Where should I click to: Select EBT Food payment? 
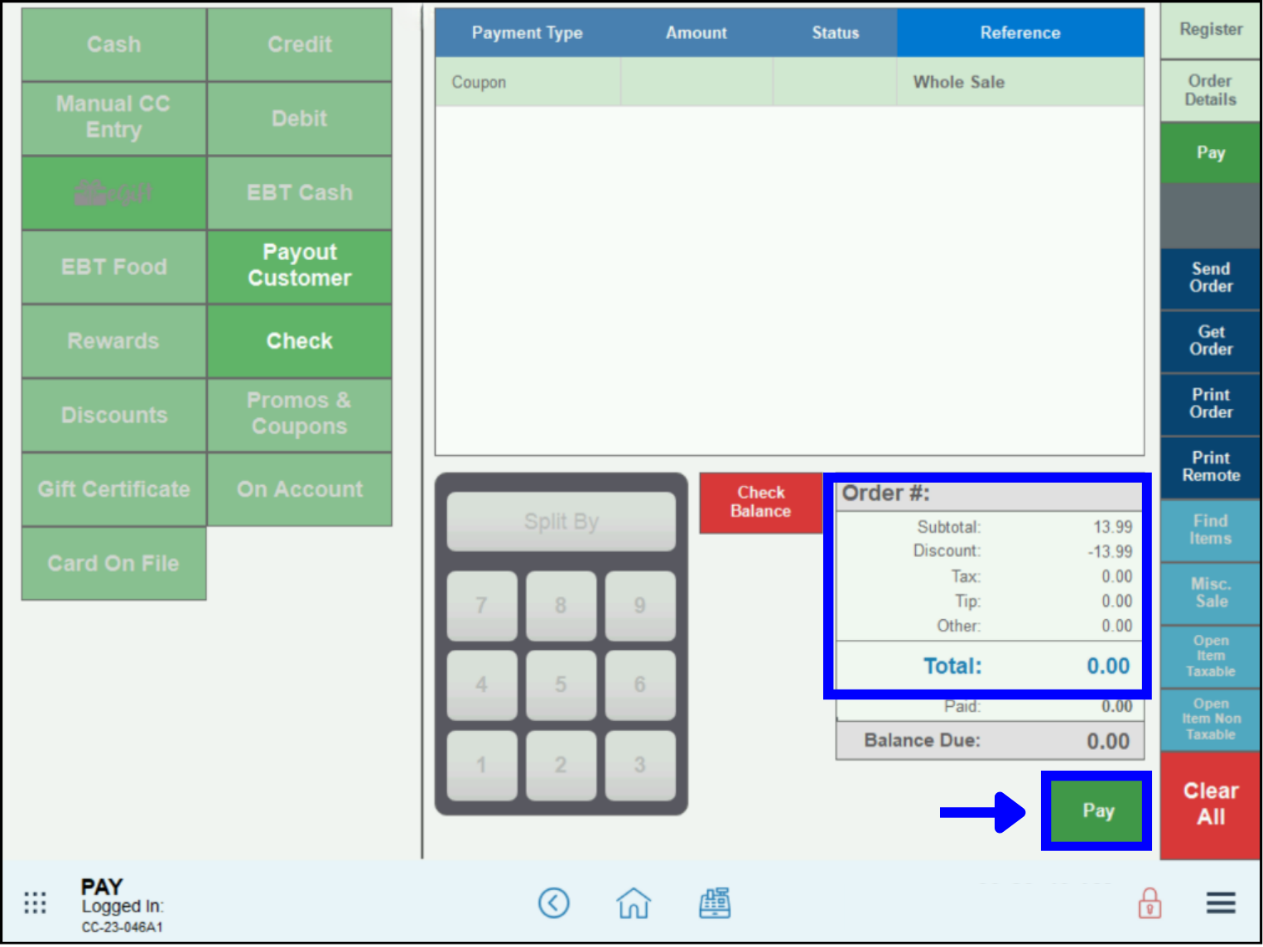114,267
